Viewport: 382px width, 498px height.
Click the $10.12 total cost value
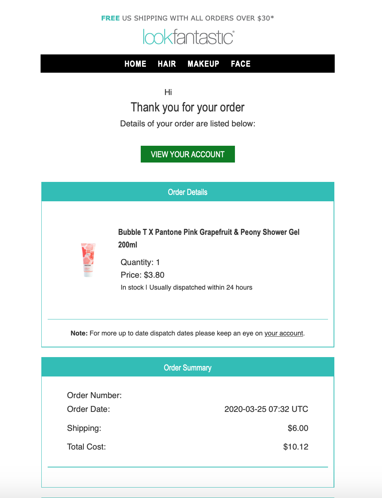(296, 447)
